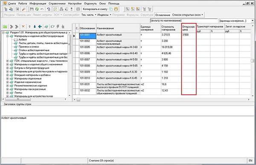Image resolution: width=256 pixels, height=165 pixels.
Task: Expand the ГСМ, специальные жидкости node
Action: [7, 61]
